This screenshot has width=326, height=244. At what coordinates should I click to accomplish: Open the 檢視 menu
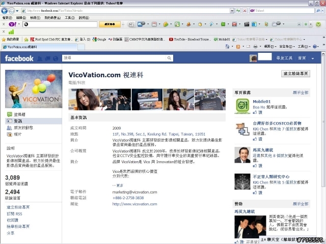coord(35,18)
